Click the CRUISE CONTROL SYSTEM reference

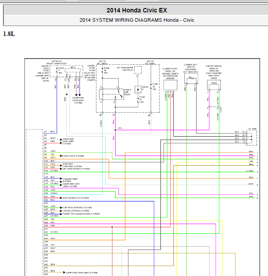point(76,211)
